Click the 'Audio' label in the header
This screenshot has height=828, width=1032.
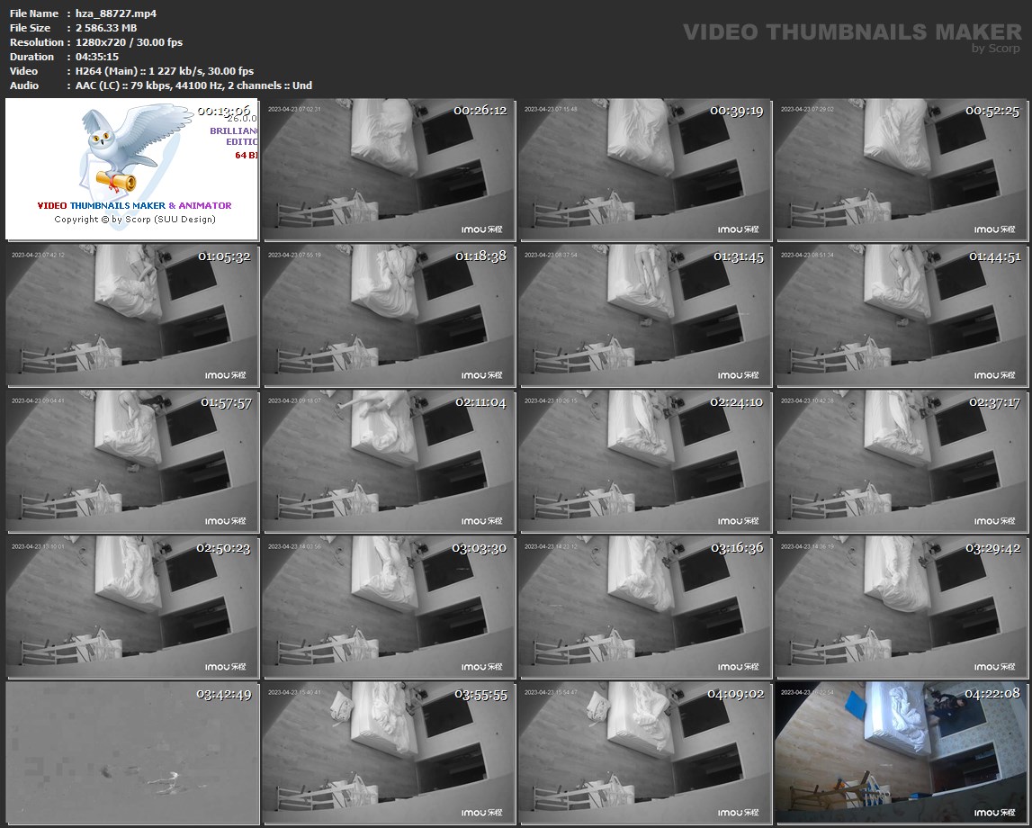click(x=24, y=85)
